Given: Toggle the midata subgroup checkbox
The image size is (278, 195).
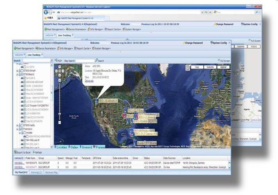Looking at the screenshot, I should pyautogui.click(x=25, y=133).
